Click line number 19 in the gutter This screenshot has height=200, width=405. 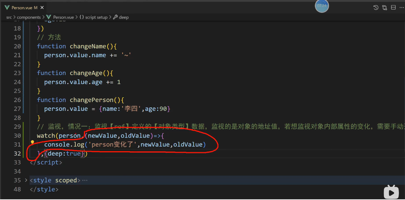(x=17, y=37)
